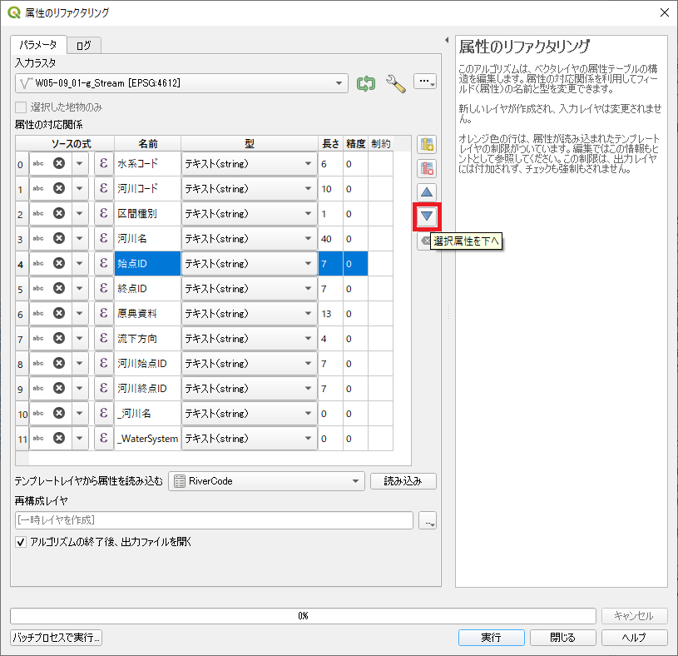
Task: Click the delete selected field icon
Action: pyautogui.click(x=427, y=168)
